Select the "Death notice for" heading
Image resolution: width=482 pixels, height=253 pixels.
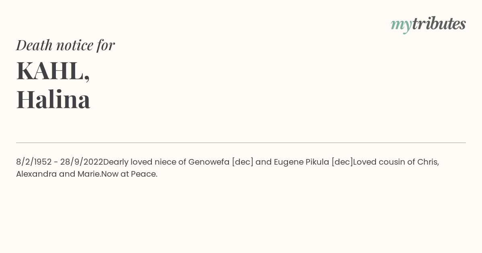65,45
